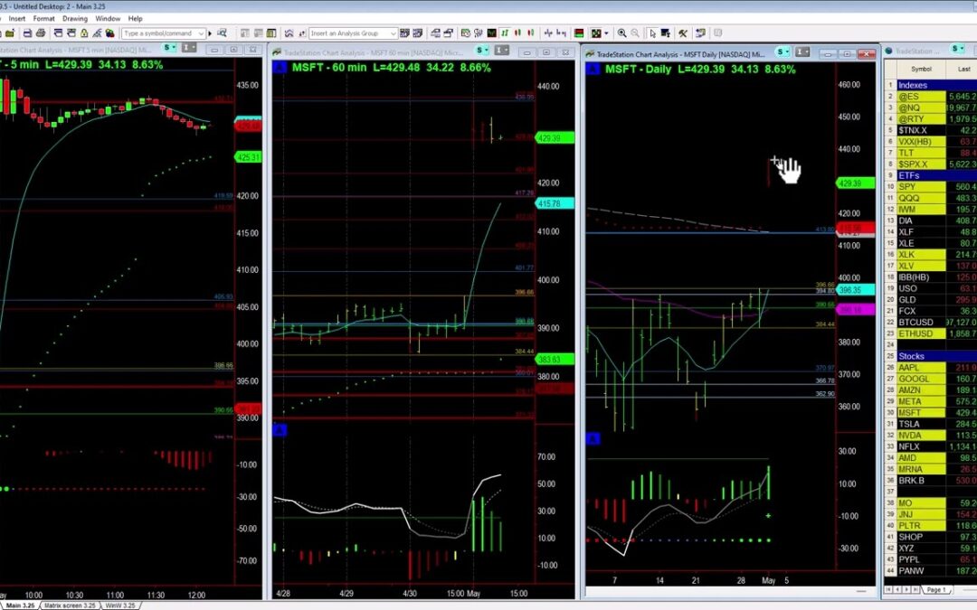Click the blue square on 60 min indicator pane
This screenshot has width=977, height=610.
point(280,430)
